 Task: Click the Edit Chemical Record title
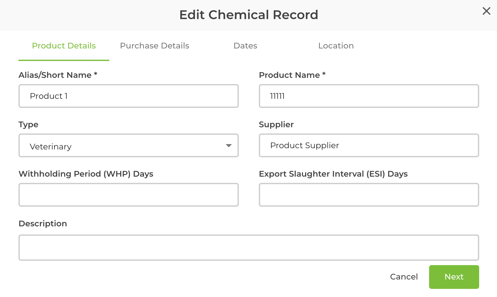point(249,15)
